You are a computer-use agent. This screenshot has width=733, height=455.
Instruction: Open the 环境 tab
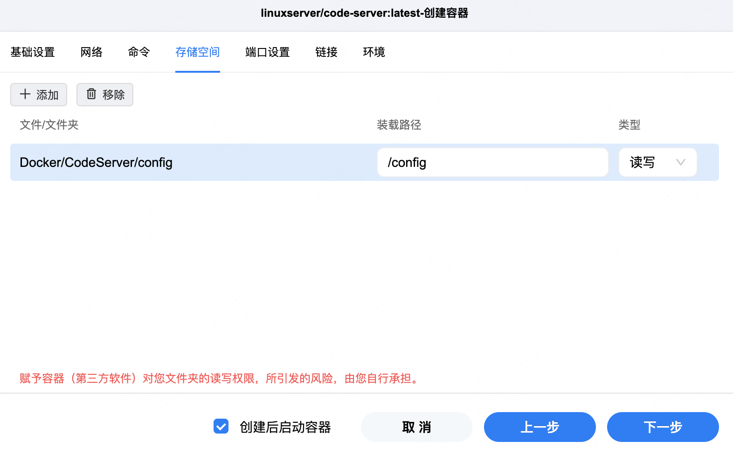(x=374, y=52)
